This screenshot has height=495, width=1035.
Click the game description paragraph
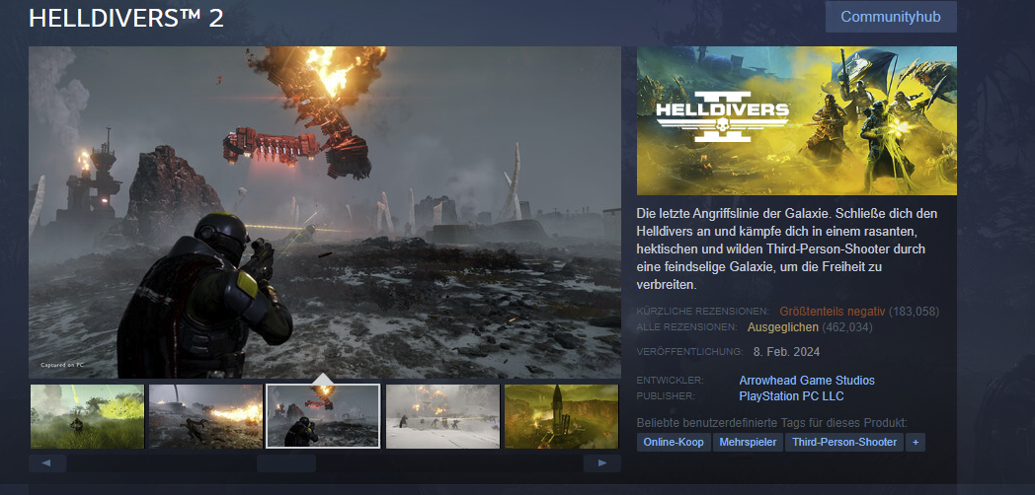(787, 249)
